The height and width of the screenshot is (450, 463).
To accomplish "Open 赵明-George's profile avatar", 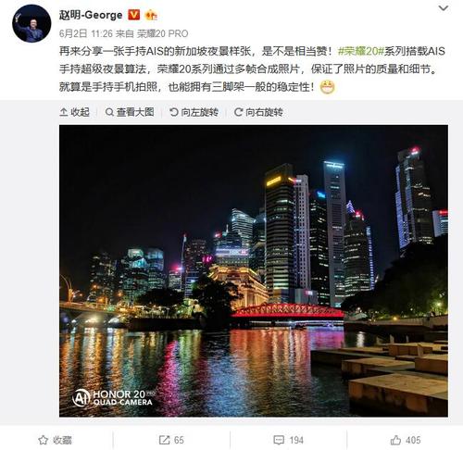I will 31,24.
